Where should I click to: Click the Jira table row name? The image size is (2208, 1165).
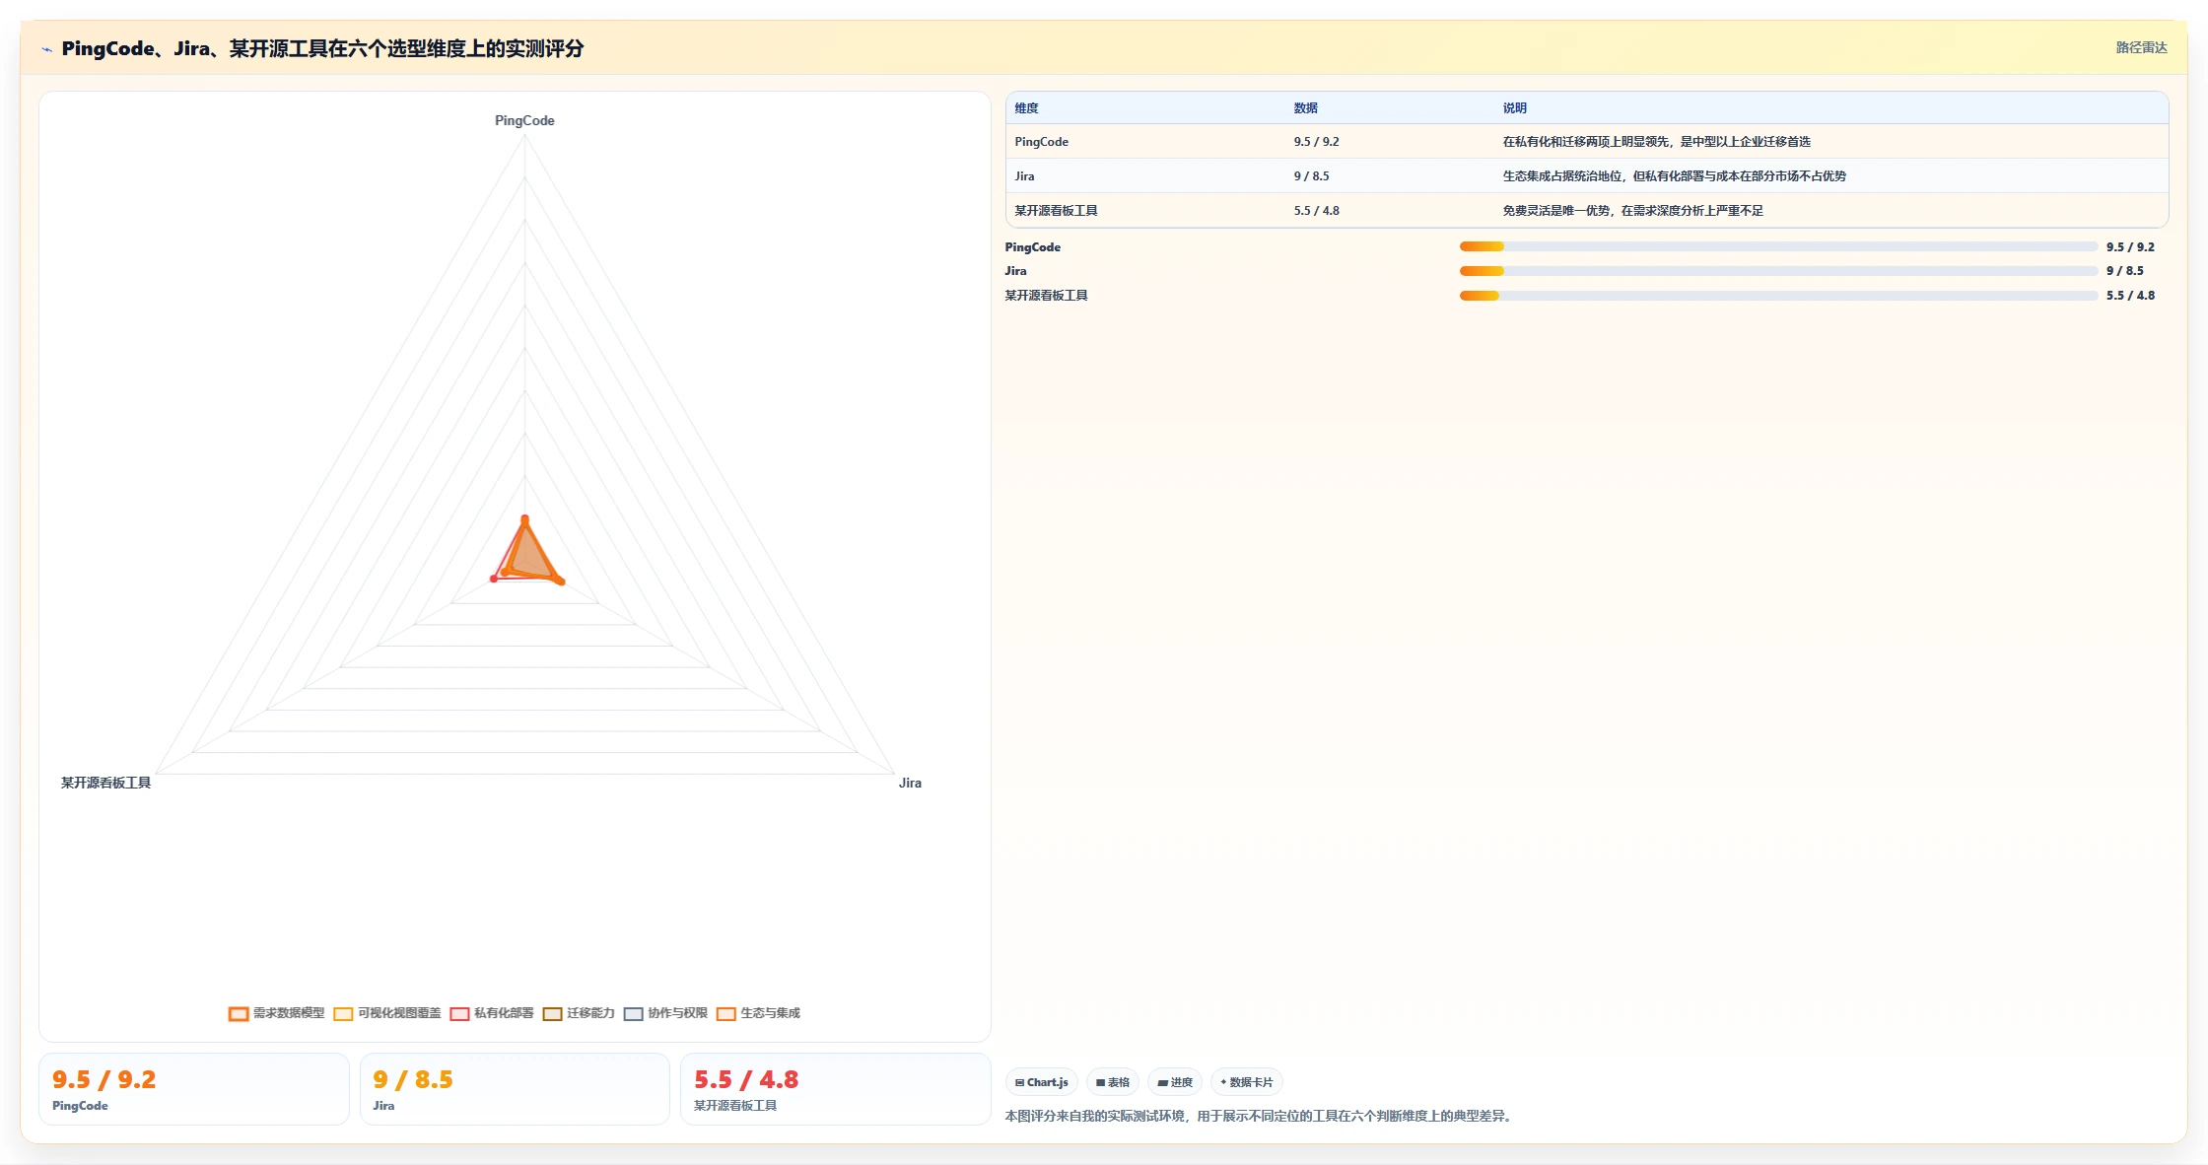1025,176
